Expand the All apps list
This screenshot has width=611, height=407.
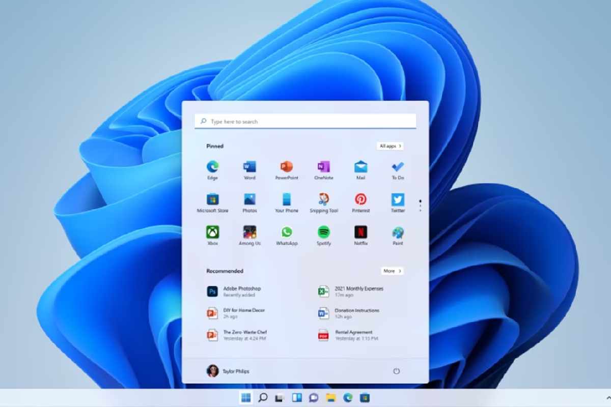coord(391,146)
